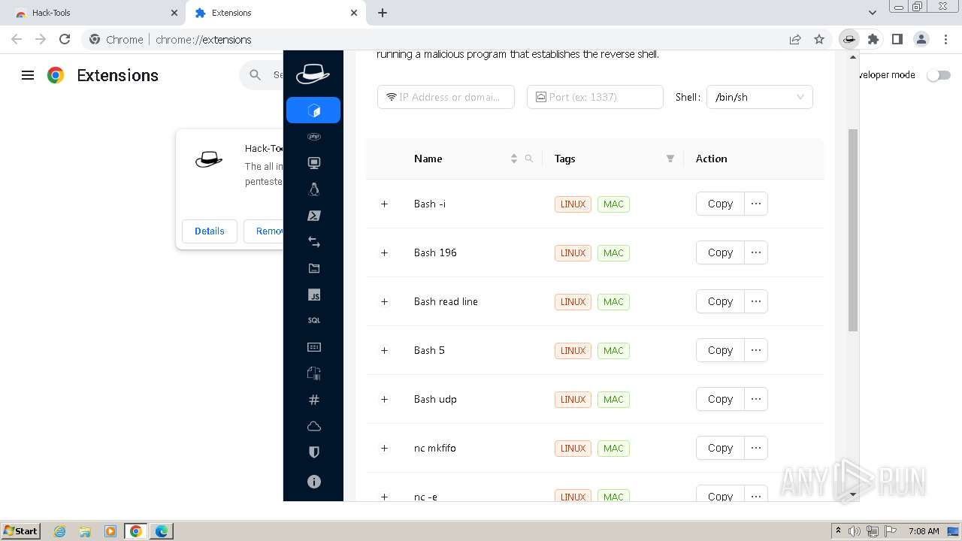Open the Tags filter funnel

click(x=670, y=159)
